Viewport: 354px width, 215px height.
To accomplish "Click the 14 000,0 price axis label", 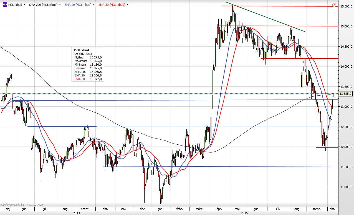I will (x=346, y=66).
